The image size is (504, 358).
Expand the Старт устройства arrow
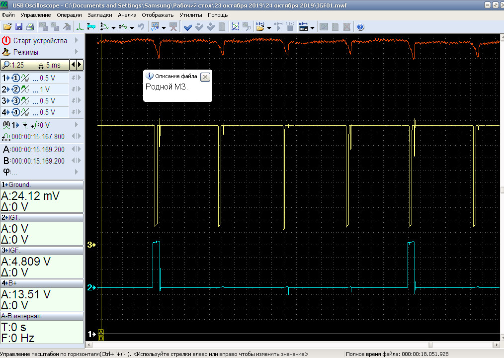click(77, 41)
